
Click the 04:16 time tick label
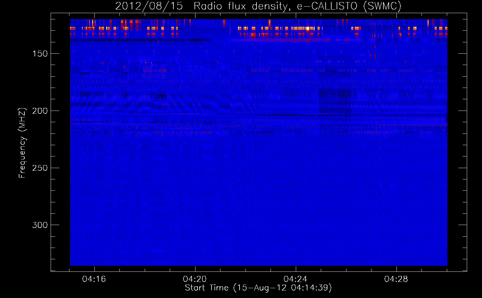click(94, 279)
